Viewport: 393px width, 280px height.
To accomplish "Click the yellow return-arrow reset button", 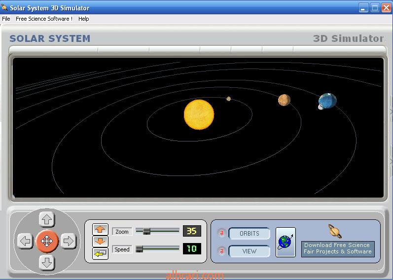I will click(x=100, y=254).
